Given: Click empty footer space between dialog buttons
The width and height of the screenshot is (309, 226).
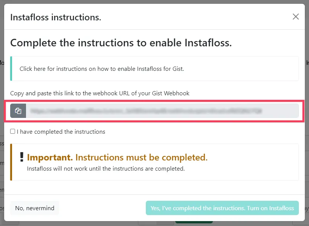Looking at the screenshot, I should 102,208.
